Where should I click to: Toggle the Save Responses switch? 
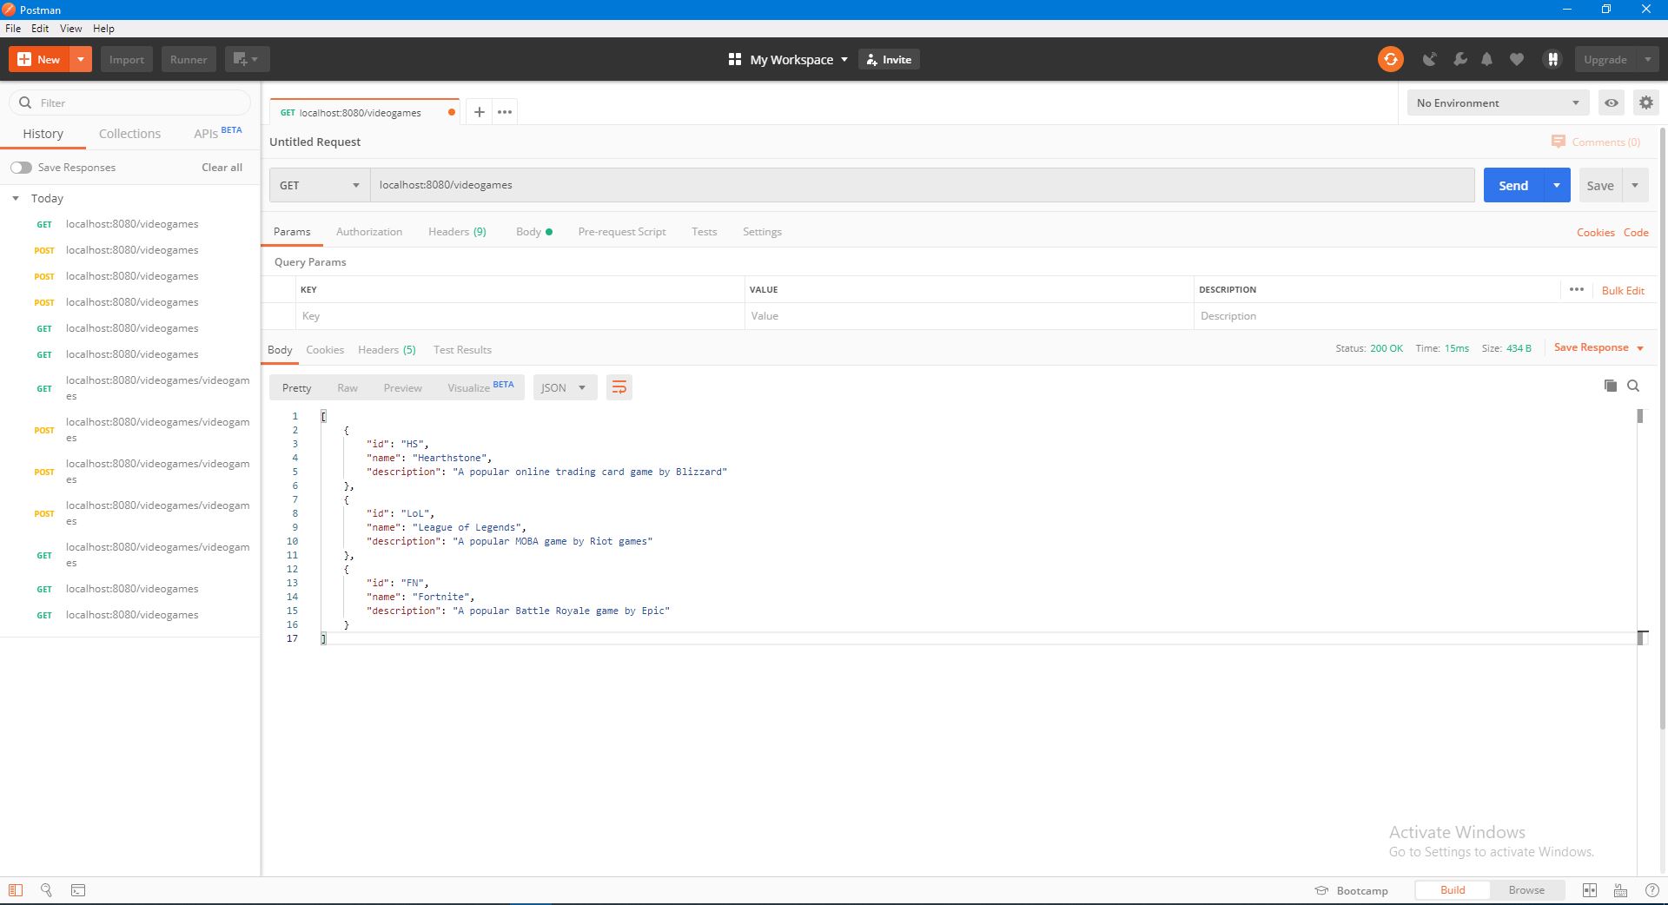21,168
